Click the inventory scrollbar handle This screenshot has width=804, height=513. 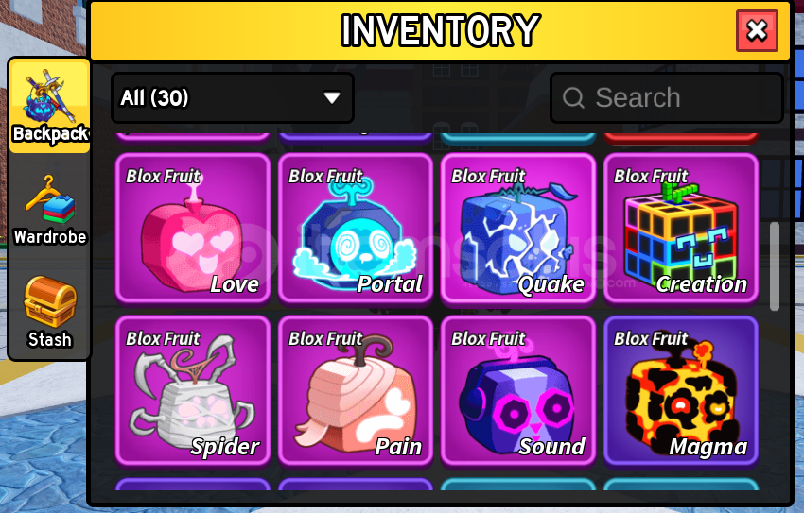[x=775, y=266]
